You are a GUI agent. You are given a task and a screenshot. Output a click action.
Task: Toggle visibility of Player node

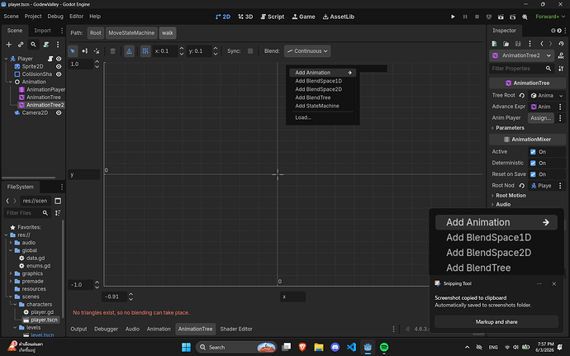tap(59, 59)
